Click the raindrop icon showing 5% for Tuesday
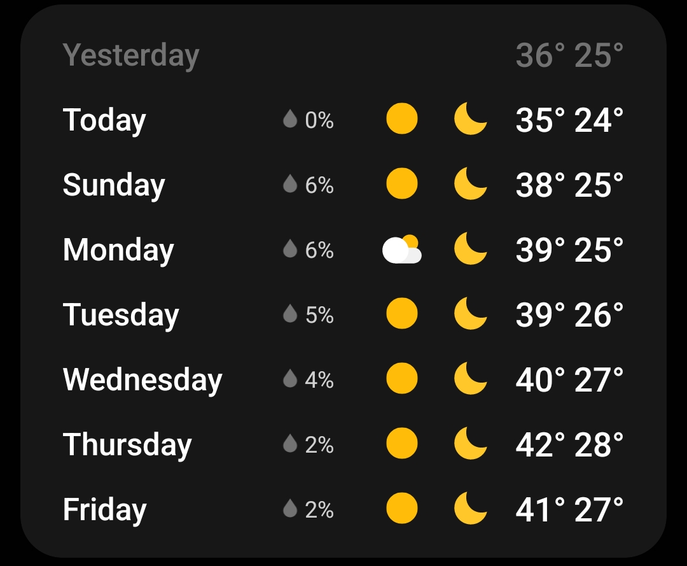 coord(290,313)
